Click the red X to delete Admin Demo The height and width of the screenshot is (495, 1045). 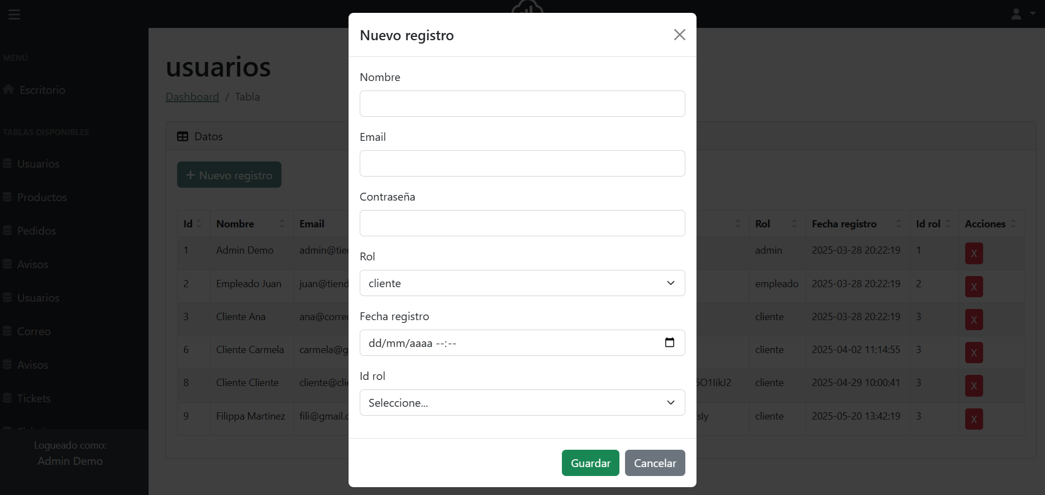pyautogui.click(x=973, y=253)
